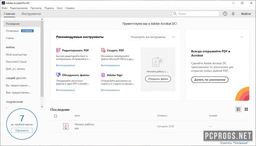Select Доб. уч. запись in the sidebar
This screenshot has height=146, width=256.
(15, 69)
